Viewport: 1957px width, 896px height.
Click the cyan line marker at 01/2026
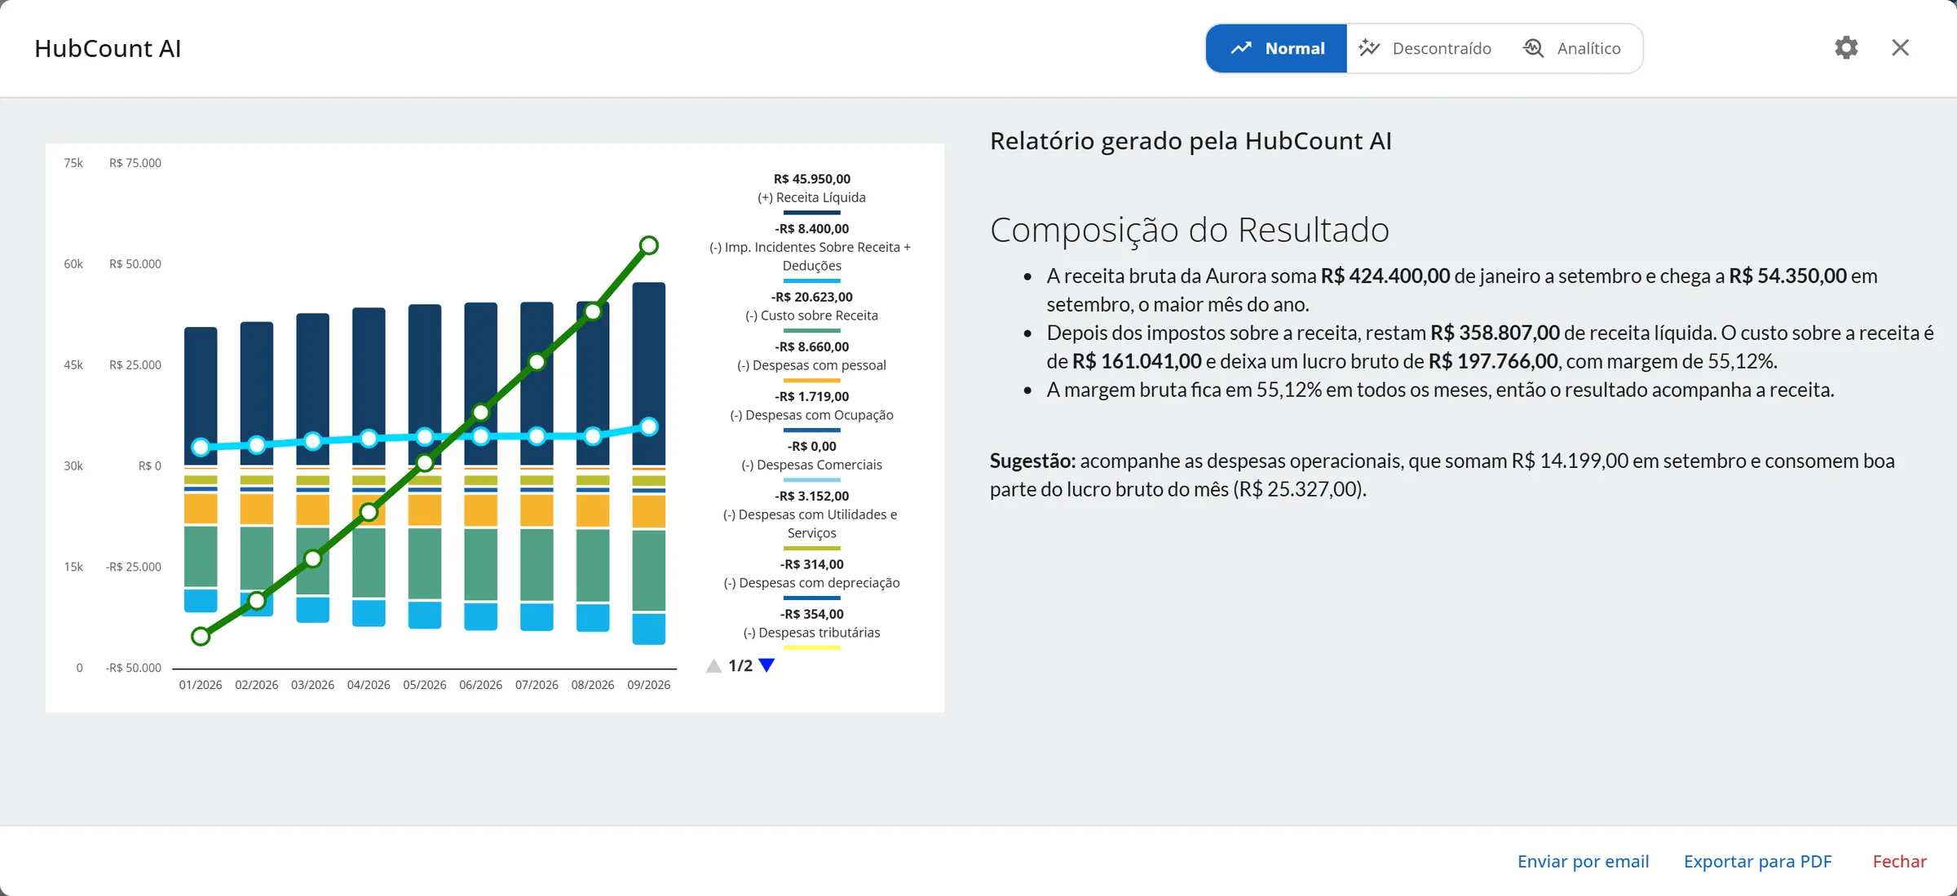pyautogui.click(x=201, y=447)
